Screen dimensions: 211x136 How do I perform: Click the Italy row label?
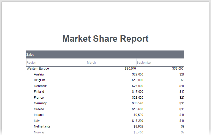click(x=37, y=121)
